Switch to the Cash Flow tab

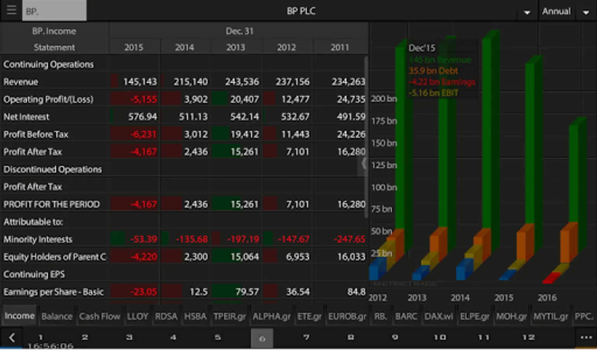click(x=99, y=316)
